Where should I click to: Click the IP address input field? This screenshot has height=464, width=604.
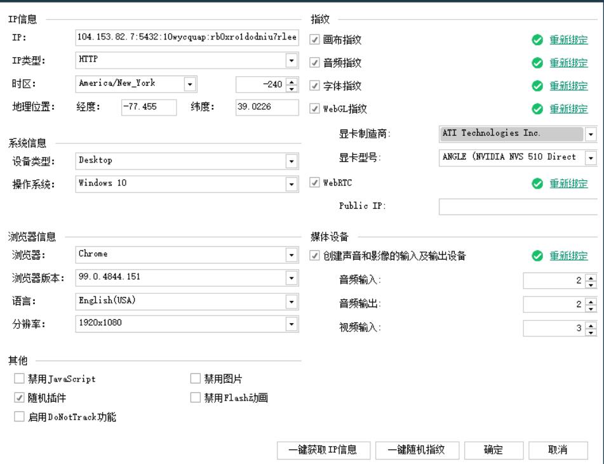click(187, 37)
